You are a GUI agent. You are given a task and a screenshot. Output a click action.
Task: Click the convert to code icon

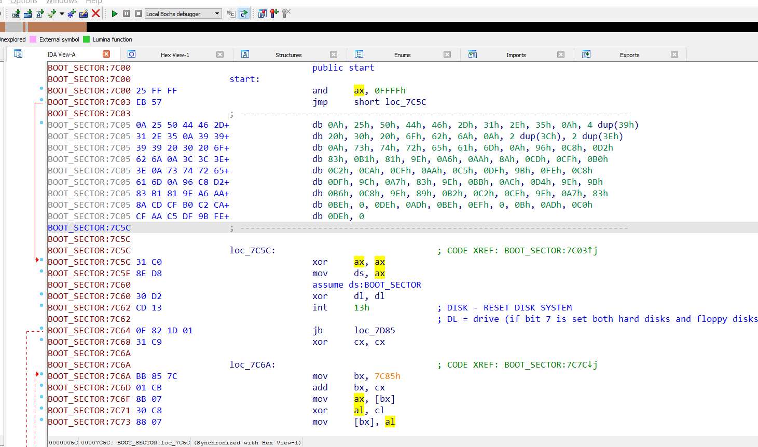(x=16, y=13)
